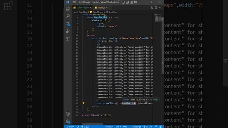Click the ScrollTop symbol breadcrumb

coord(112,12)
